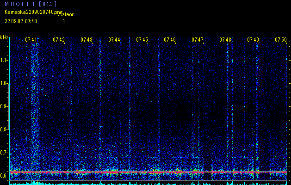This screenshot has width=291, height=185.
Task: Click the 07:44 time marker
Action: click(114, 39)
